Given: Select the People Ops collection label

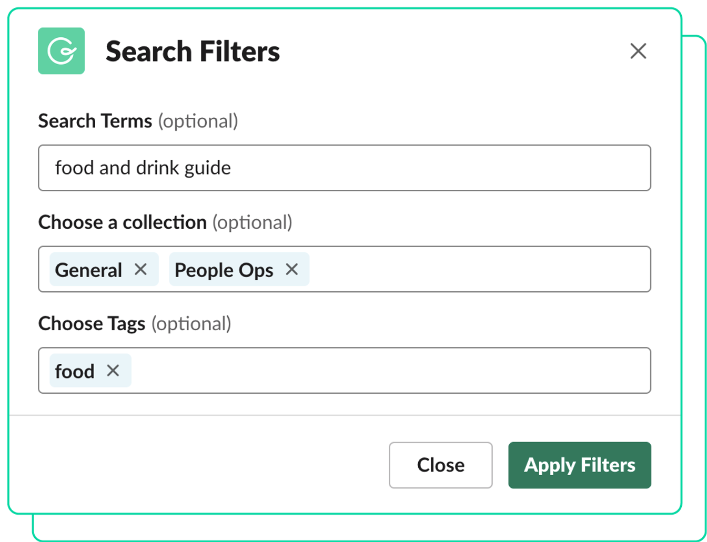Looking at the screenshot, I should tap(224, 270).
